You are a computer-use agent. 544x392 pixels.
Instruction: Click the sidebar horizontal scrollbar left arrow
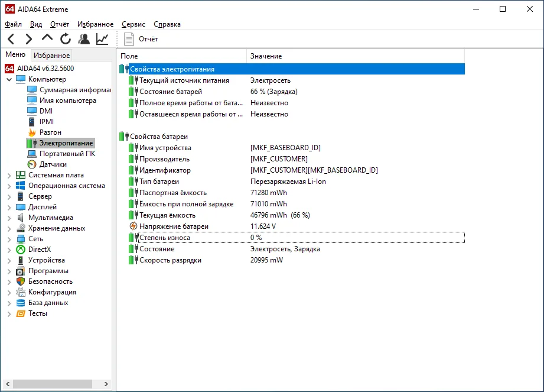[x=8, y=384]
